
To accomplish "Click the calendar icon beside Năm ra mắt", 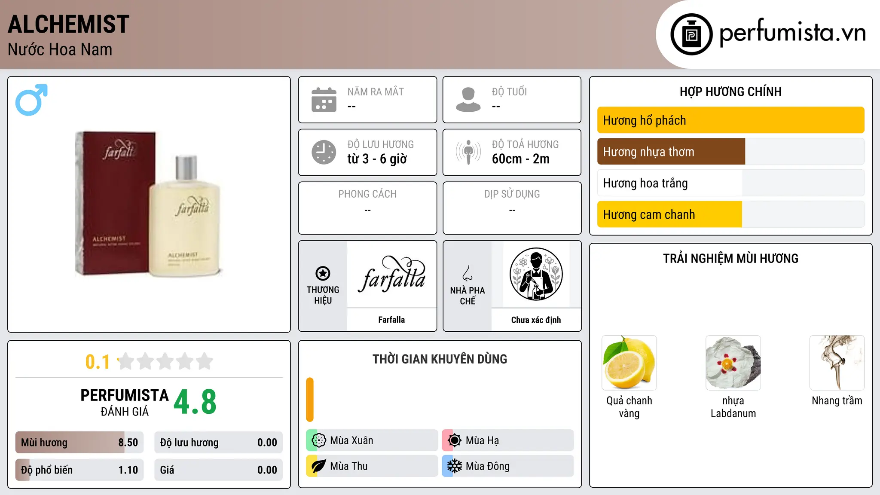I will [x=324, y=100].
